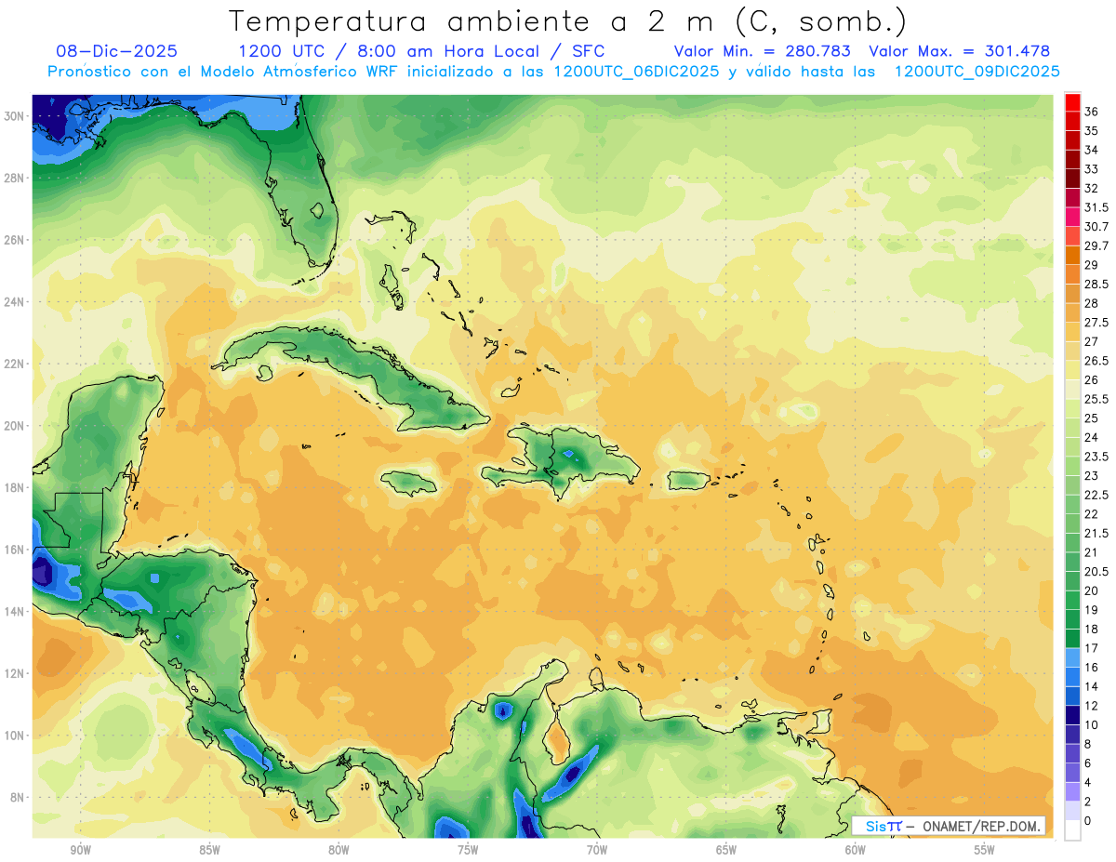Screen dimensions: 1116x862
Task: Click legend value "31.5"
Action: click(1096, 207)
